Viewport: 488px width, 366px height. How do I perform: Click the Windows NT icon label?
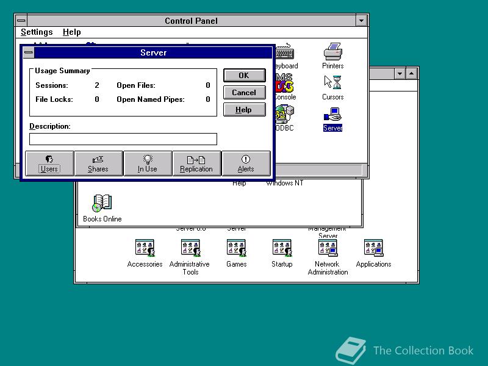pos(285,183)
